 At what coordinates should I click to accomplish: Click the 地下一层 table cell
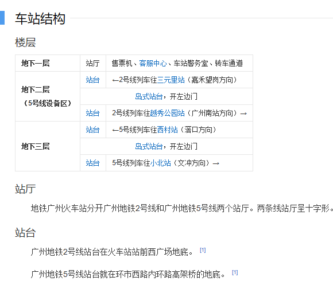tap(48, 63)
